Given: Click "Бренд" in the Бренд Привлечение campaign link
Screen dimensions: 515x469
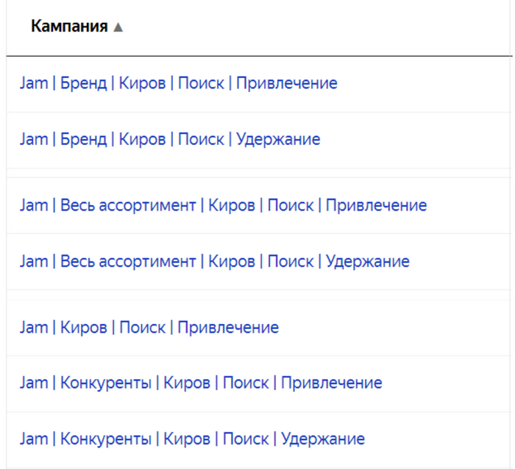Looking at the screenshot, I should pos(83,83).
